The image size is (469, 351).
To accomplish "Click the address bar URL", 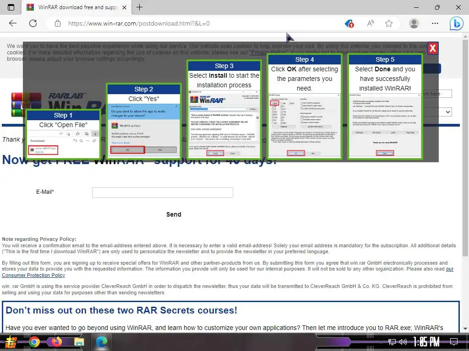I will (x=139, y=23).
